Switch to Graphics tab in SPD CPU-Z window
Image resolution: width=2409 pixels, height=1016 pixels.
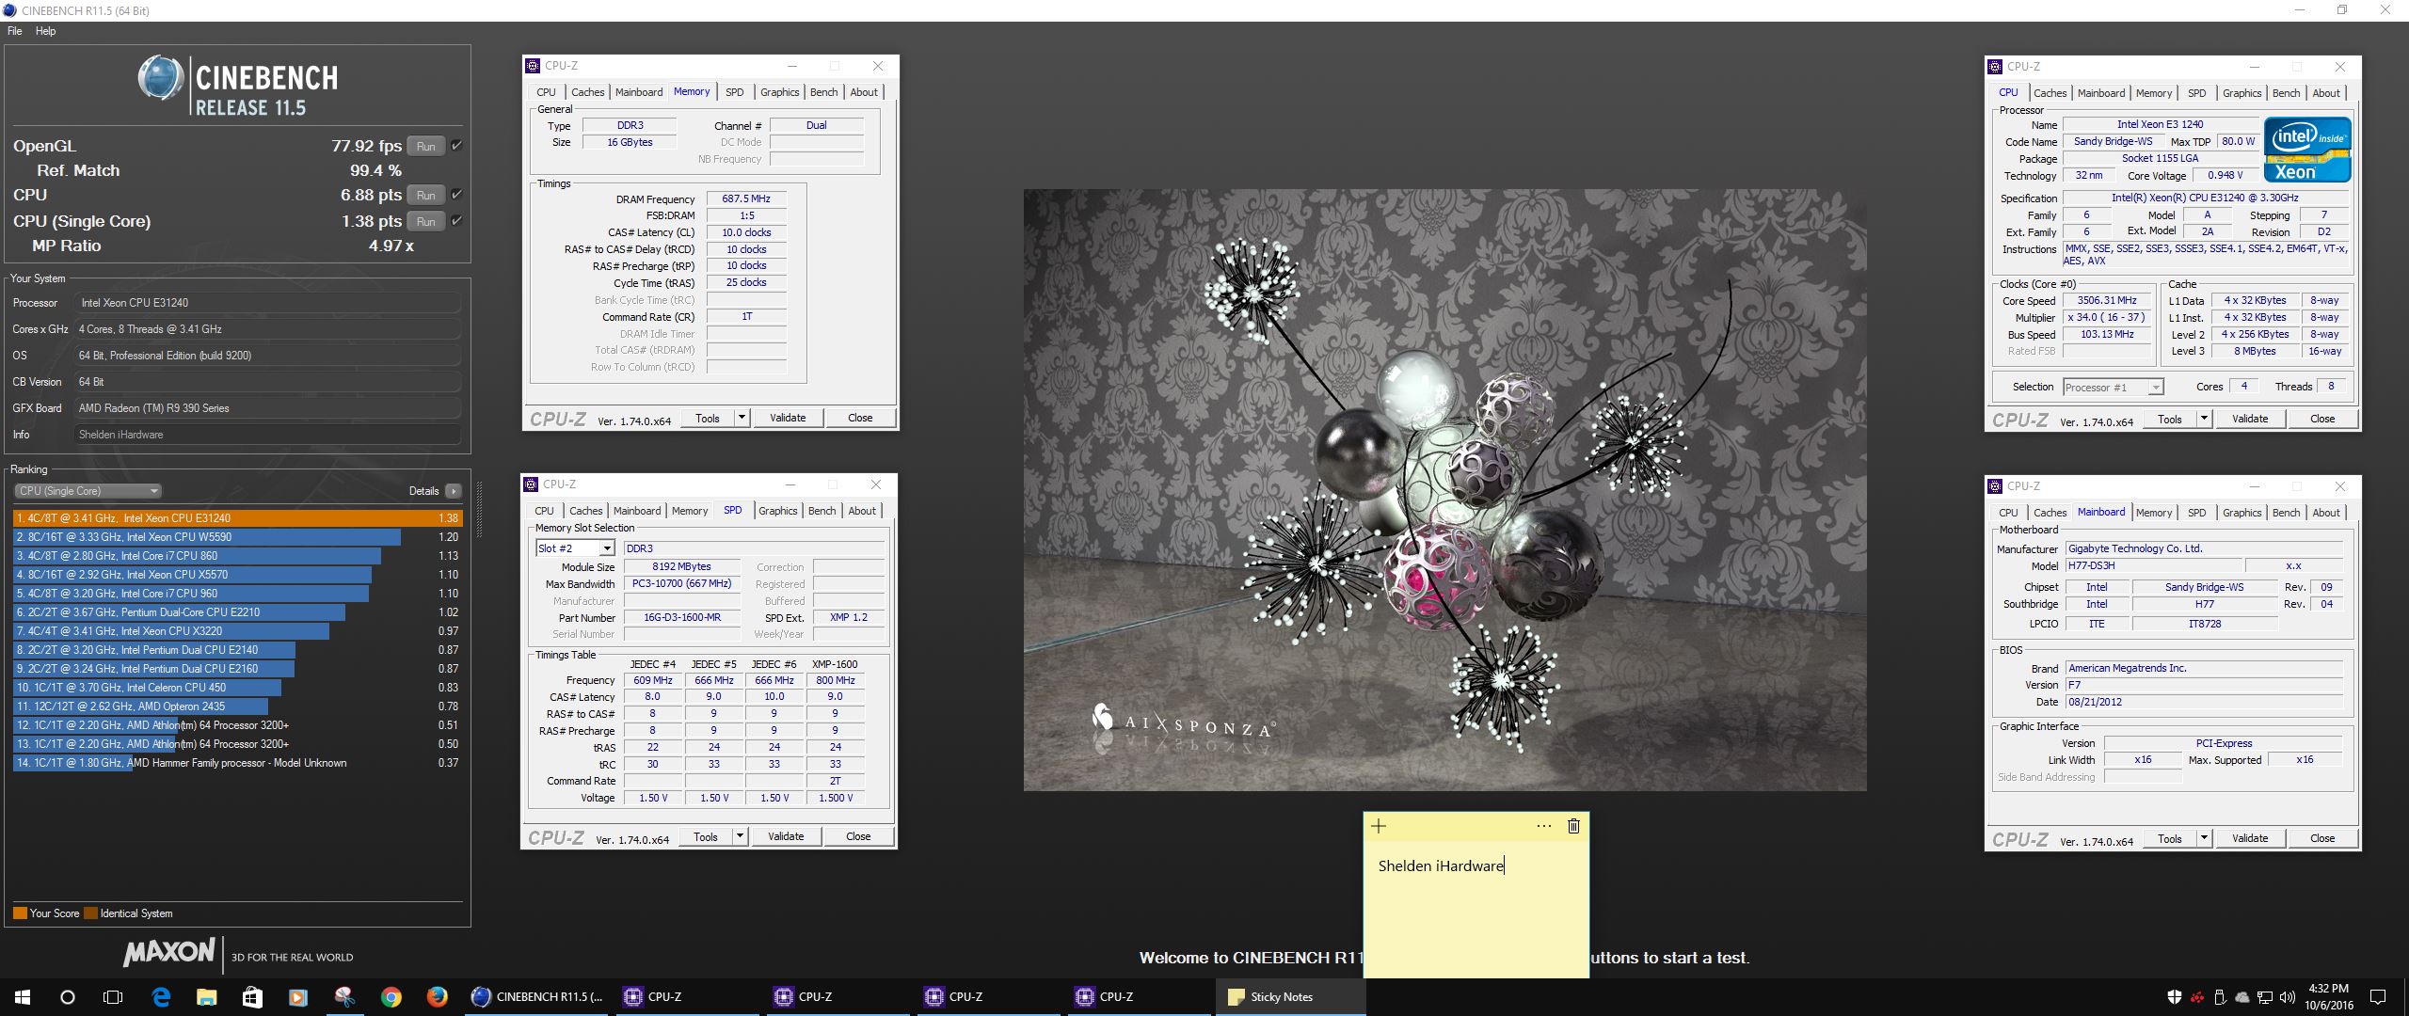click(x=777, y=511)
